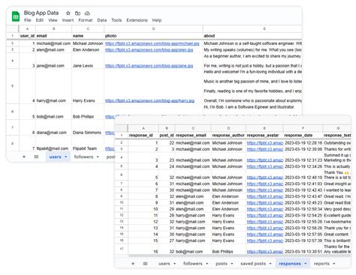Image resolution: width=356 pixels, height=275 pixels.
Task: Open the File menu
Action: (x=28, y=20)
